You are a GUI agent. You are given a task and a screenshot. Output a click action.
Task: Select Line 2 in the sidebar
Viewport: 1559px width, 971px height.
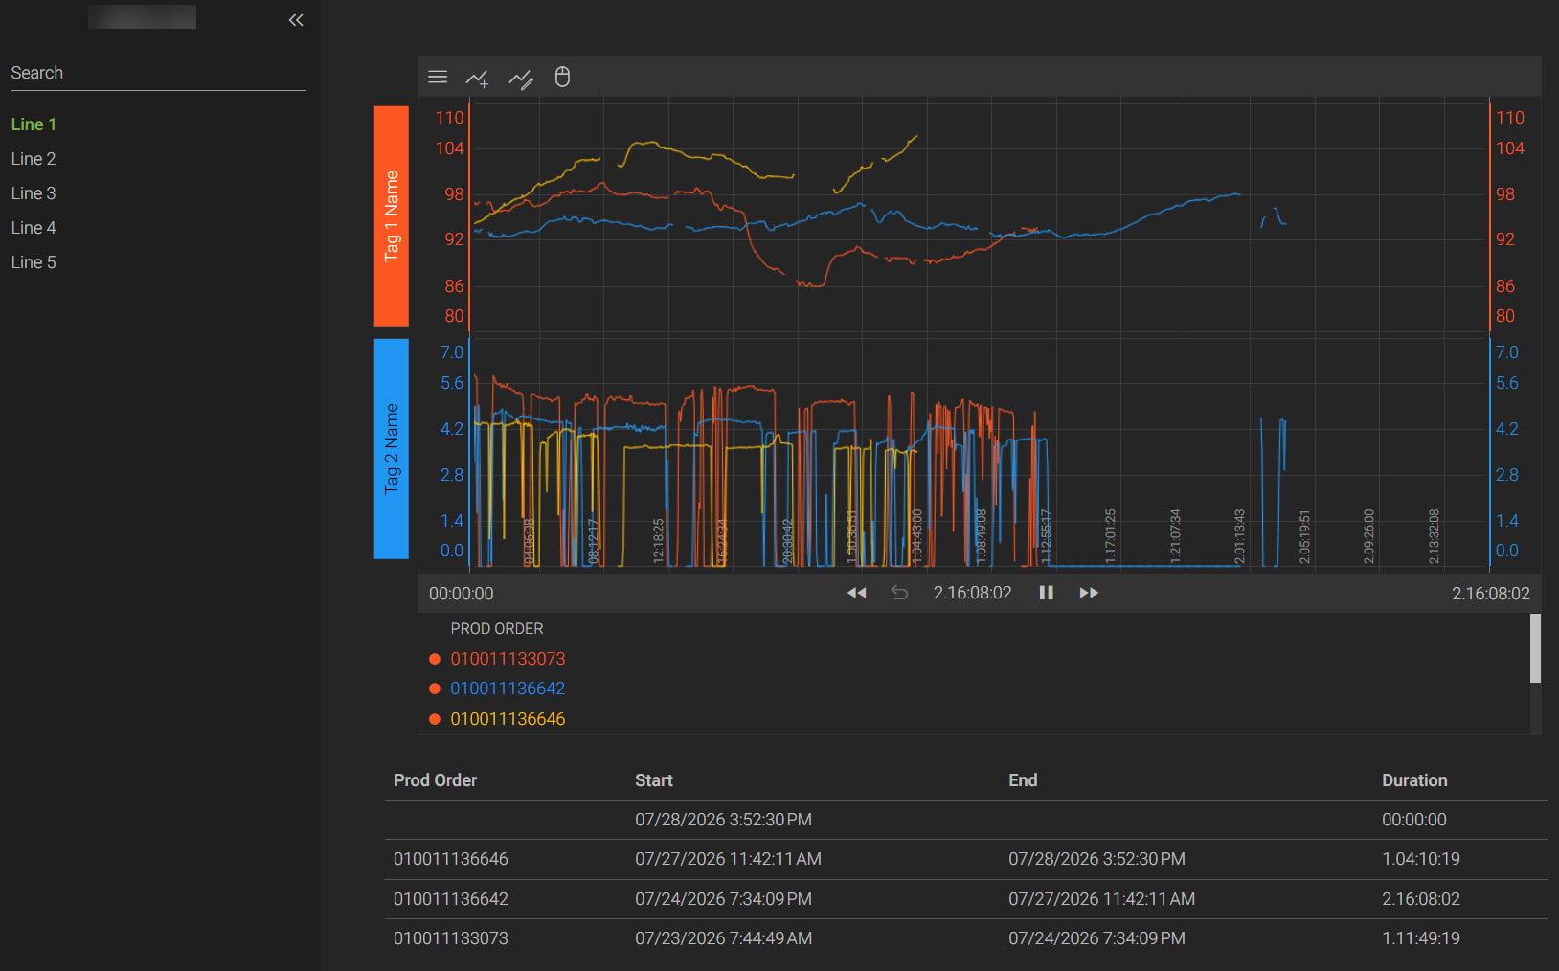[34, 159]
